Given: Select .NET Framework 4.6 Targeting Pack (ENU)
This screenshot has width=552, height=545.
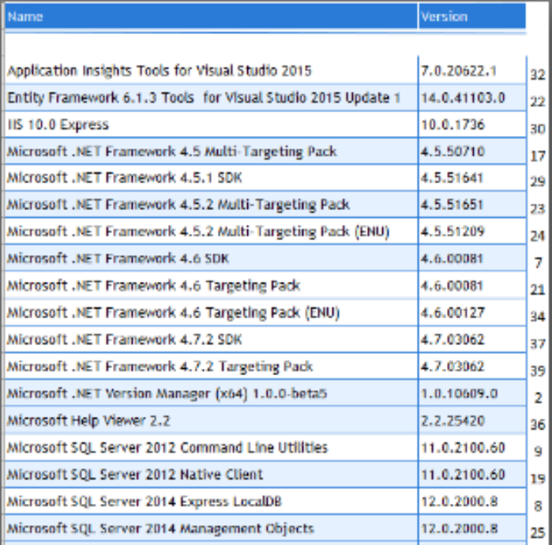Looking at the screenshot, I should tap(173, 313).
